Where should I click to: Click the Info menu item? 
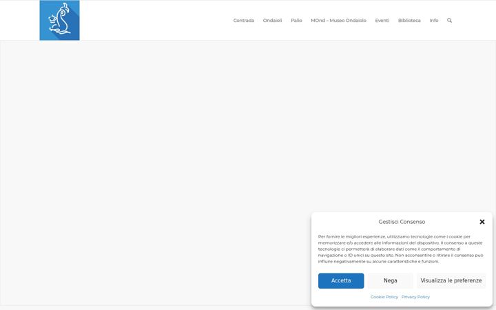click(x=434, y=20)
